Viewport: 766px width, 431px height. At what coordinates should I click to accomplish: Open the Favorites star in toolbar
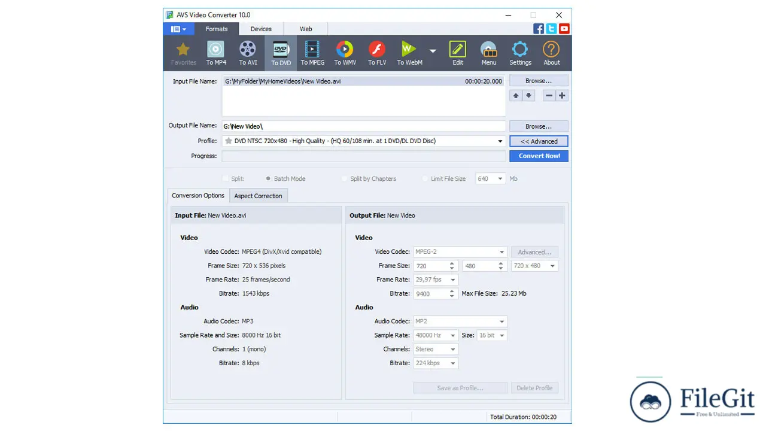pyautogui.click(x=183, y=53)
